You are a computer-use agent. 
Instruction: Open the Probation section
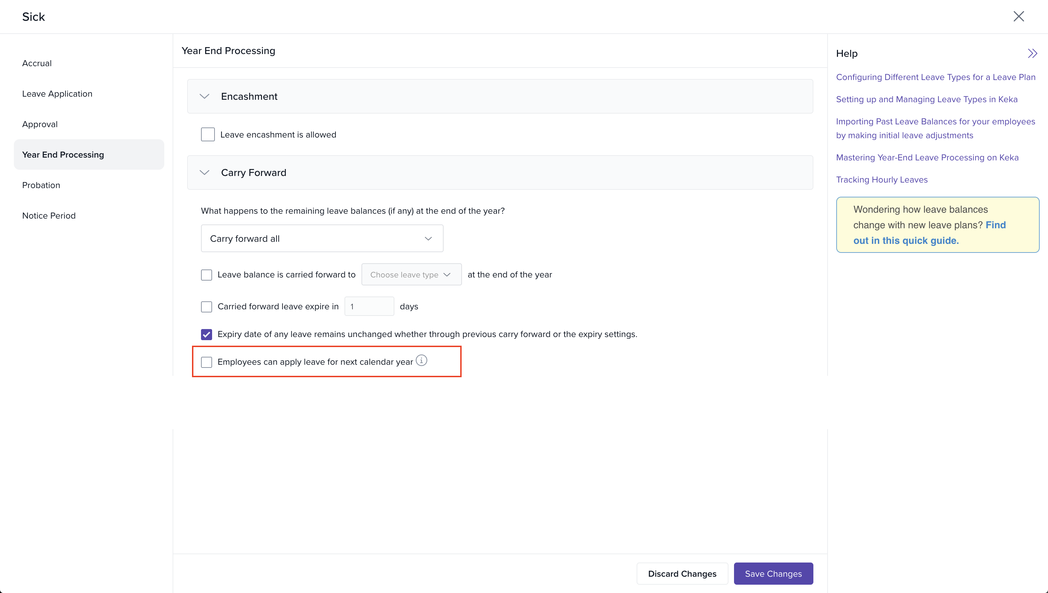pyautogui.click(x=41, y=185)
